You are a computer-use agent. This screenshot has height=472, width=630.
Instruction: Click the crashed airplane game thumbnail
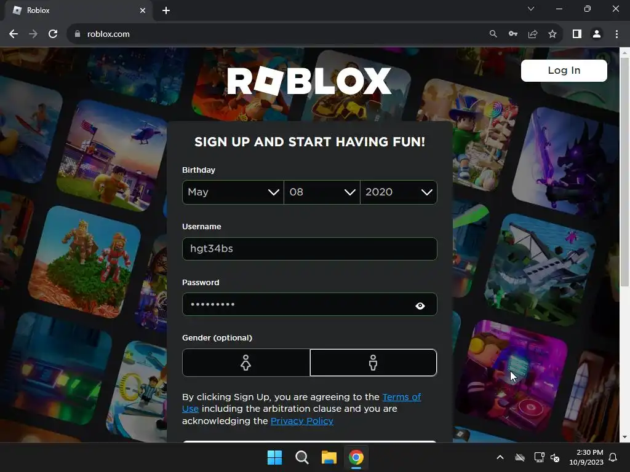(x=540, y=270)
